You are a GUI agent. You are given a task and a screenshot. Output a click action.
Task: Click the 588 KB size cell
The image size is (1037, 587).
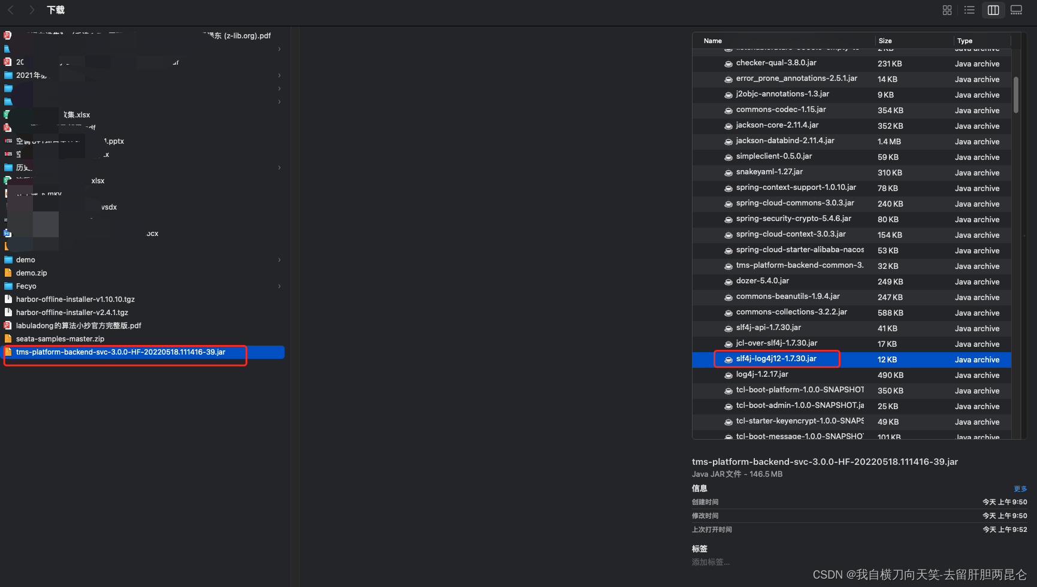click(x=890, y=313)
